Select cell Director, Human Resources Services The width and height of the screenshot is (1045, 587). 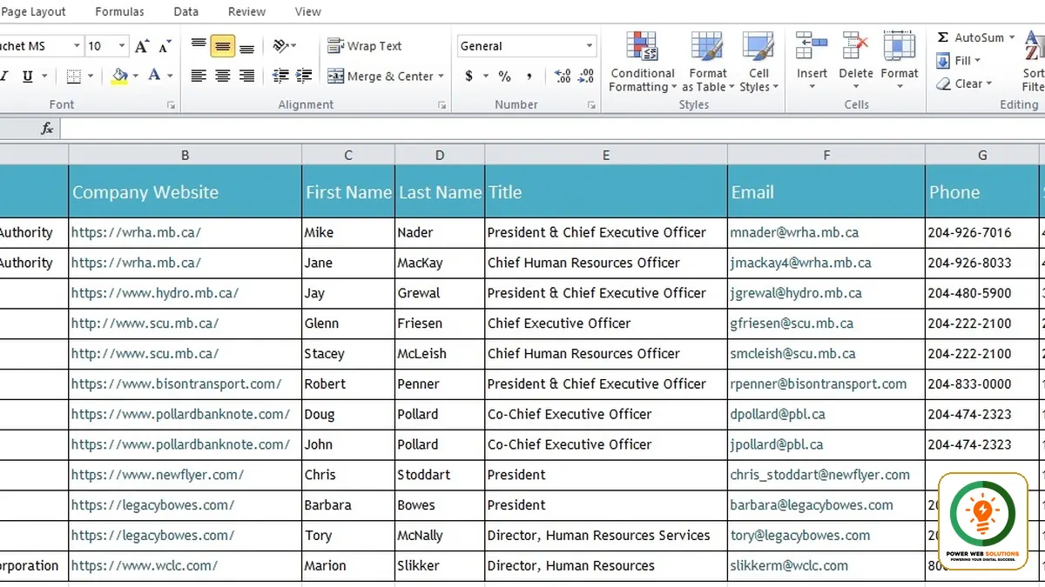pos(606,536)
